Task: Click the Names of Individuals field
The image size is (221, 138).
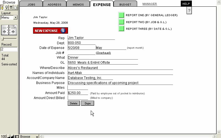Action: pyautogui.click(x=120, y=73)
